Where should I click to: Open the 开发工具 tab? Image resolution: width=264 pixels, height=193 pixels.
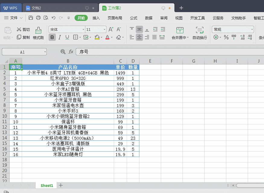point(198,18)
